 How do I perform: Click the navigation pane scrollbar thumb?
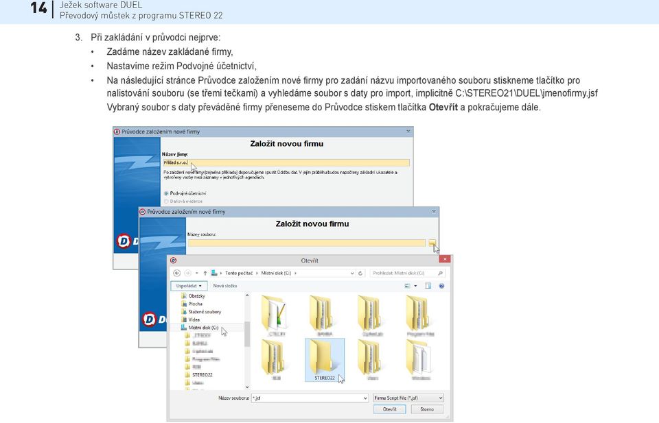[x=247, y=334]
